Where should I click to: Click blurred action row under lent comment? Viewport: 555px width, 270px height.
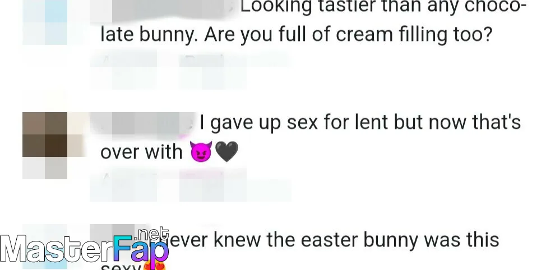click(x=191, y=185)
